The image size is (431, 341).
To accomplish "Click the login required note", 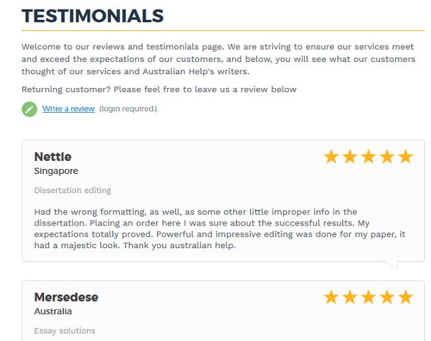I will [129, 109].
